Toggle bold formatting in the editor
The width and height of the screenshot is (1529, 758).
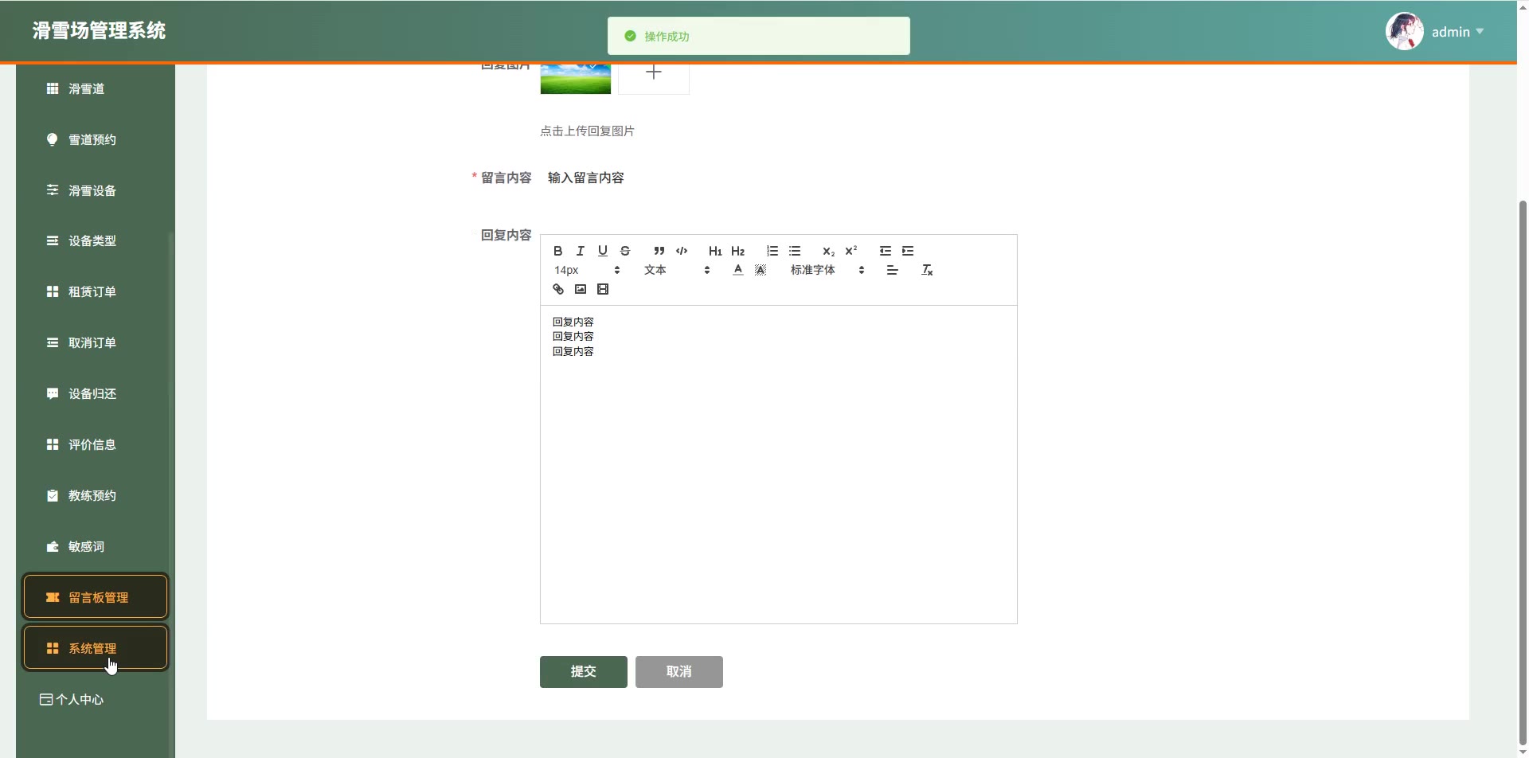click(557, 251)
